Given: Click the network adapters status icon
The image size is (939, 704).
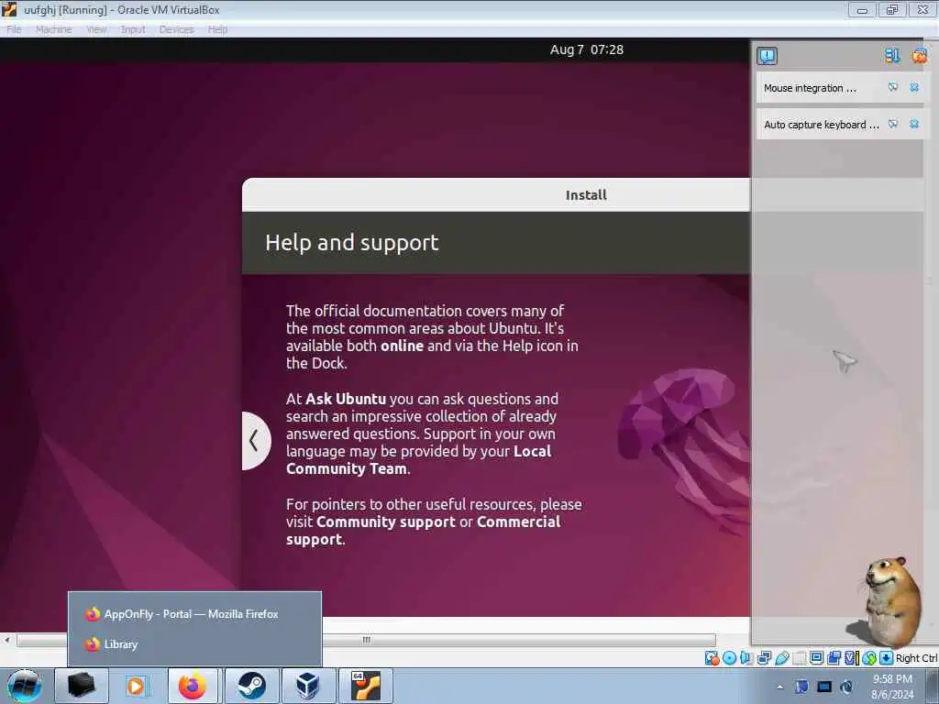Looking at the screenshot, I should coord(764,658).
